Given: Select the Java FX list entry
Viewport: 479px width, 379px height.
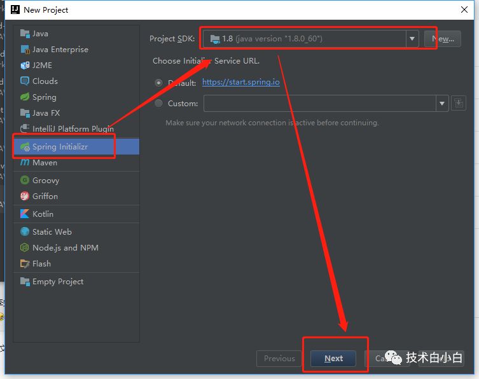Looking at the screenshot, I should 76,113.
